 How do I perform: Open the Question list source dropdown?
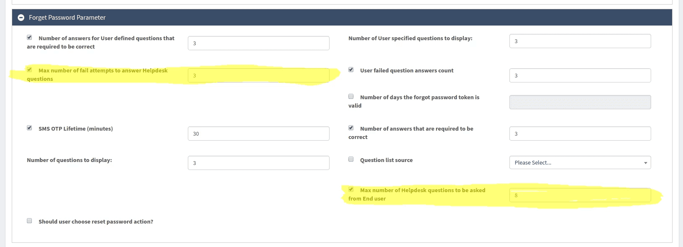(x=580, y=162)
